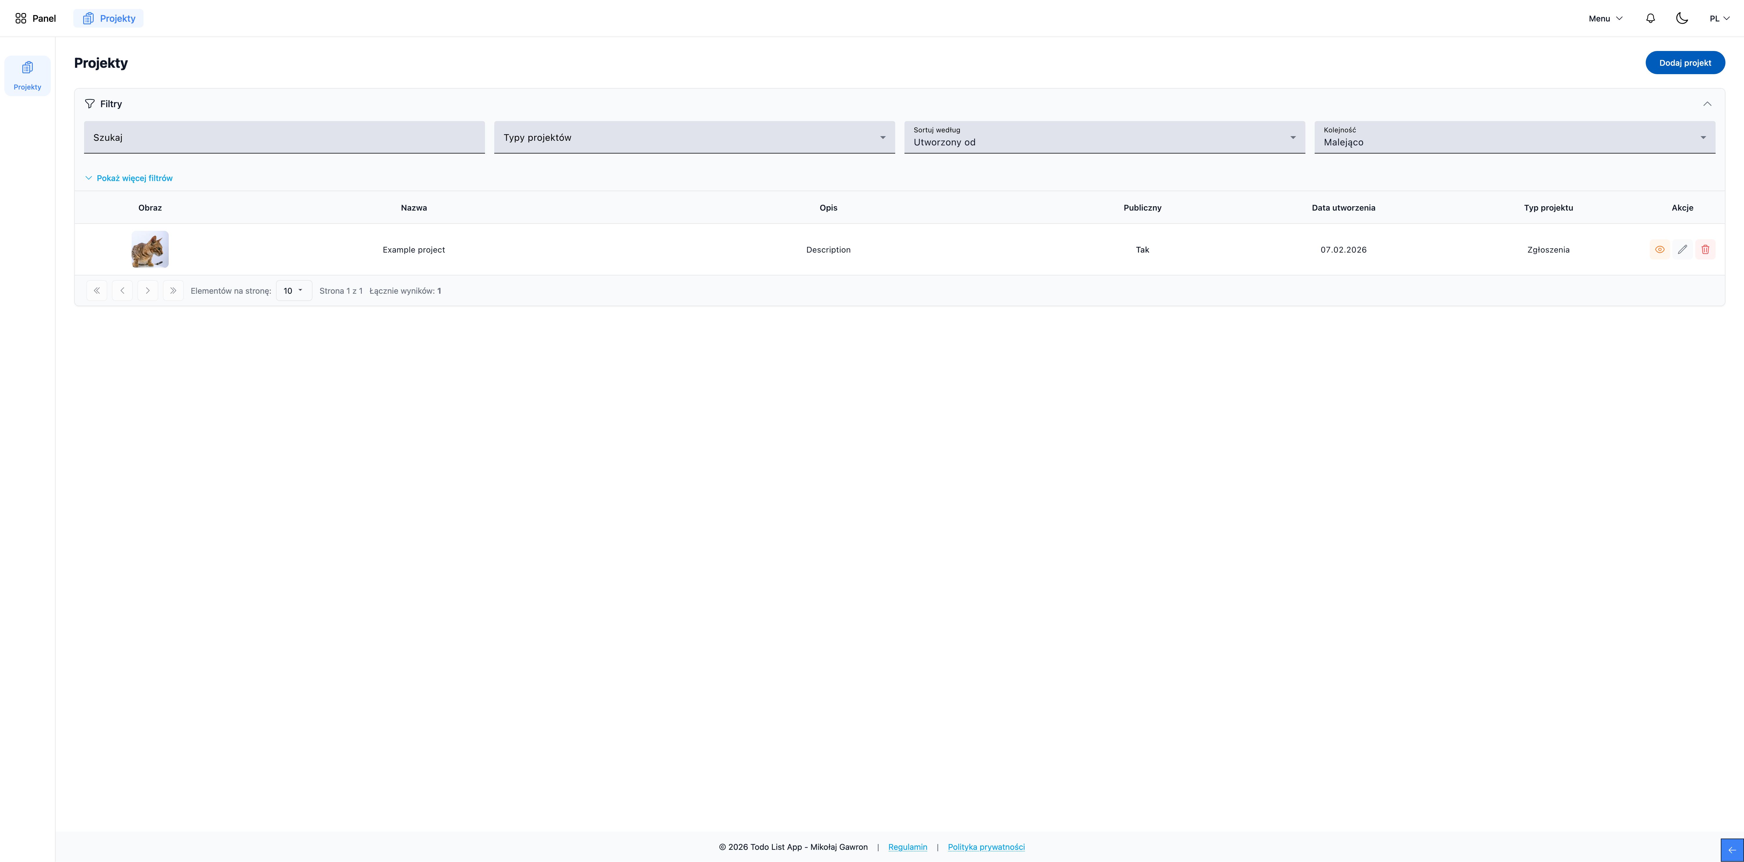Click the 07.02.2026 date cell
Viewport: 1744px width, 862px height.
click(1344, 250)
